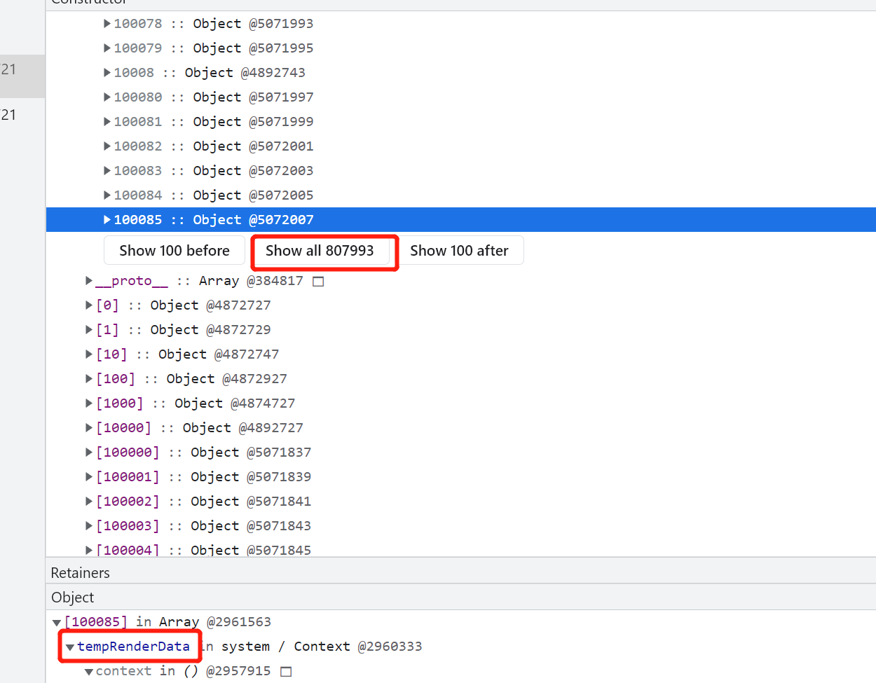Expand the 100081 Object @5071999 row

click(x=107, y=122)
